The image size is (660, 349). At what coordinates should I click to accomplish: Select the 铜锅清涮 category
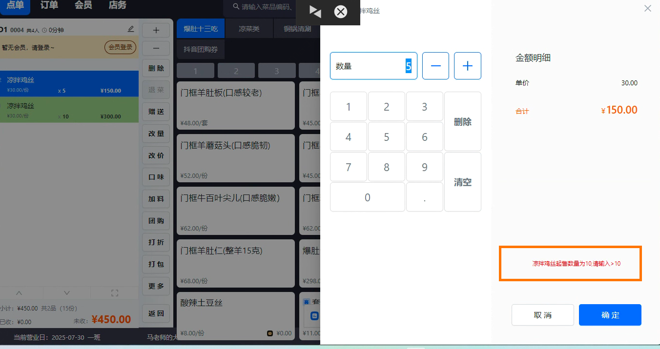297,29
